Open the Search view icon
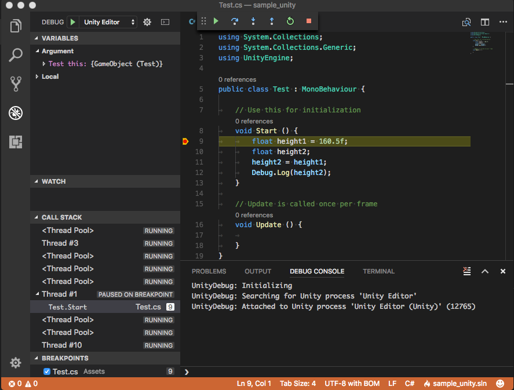The height and width of the screenshot is (390, 514). 16,56
